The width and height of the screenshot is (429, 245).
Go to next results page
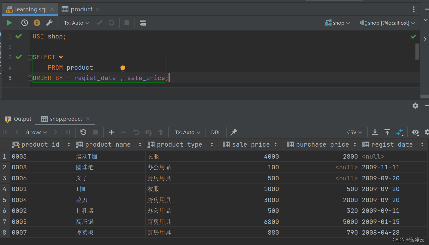click(56, 132)
